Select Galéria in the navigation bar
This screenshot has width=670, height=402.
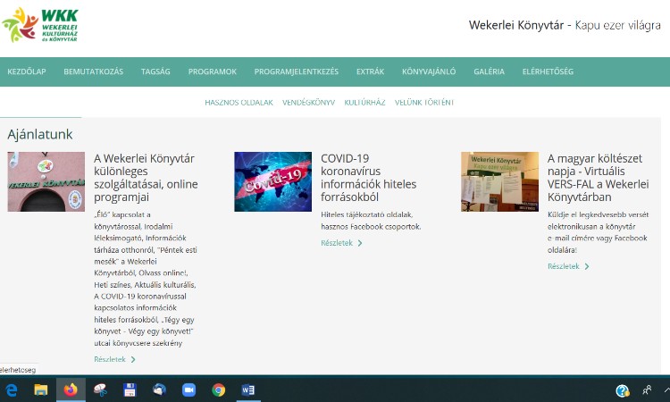489,71
